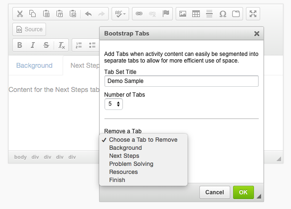Toggle Italic formatting
This screenshot has width=291, height=209.
(x=33, y=45)
